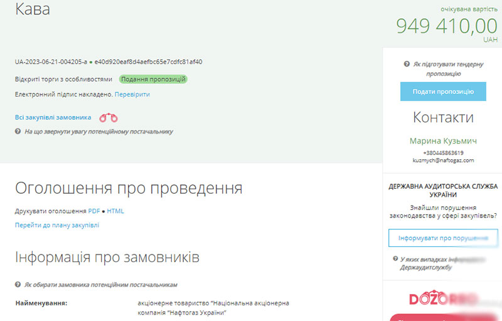Click the red handcuffs icon
502x321 pixels.
tap(109, 117)
